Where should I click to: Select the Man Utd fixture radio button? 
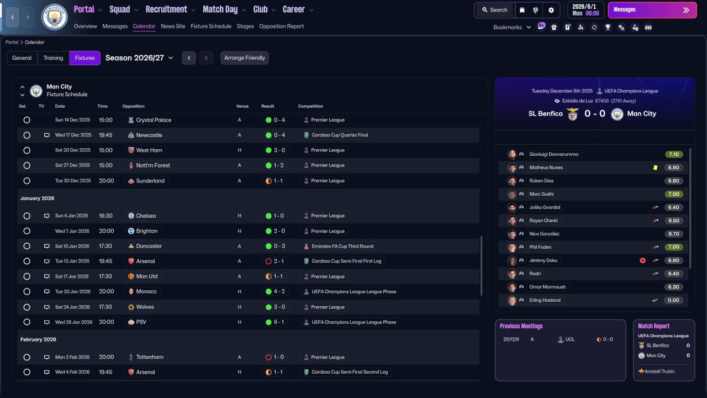(x=27, y=276)
